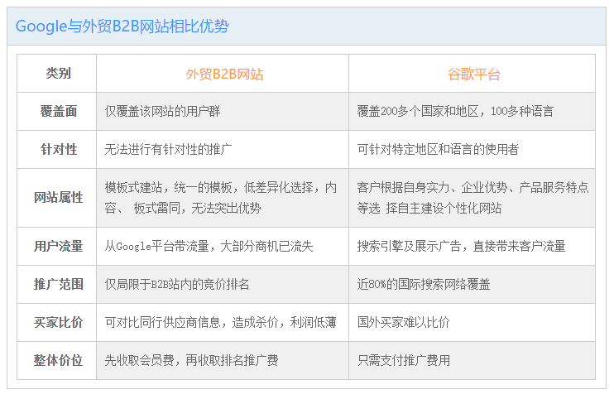Select the '针对性' row label
Image resolution: width=614 pixels, height=399 pixels.
(59, 149)
